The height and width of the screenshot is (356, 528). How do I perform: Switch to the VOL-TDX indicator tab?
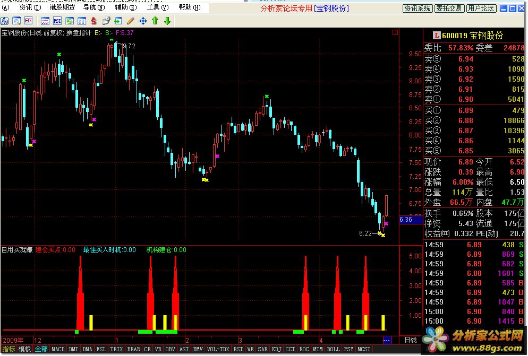coord(218,349)
